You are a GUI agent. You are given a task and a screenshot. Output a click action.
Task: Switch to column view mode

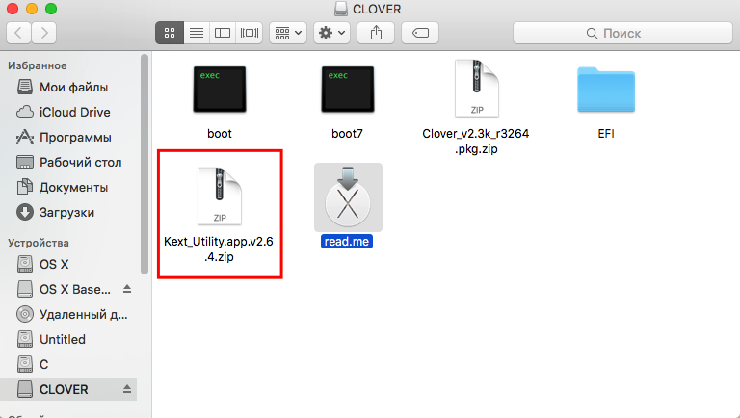[x=223, y=33]
